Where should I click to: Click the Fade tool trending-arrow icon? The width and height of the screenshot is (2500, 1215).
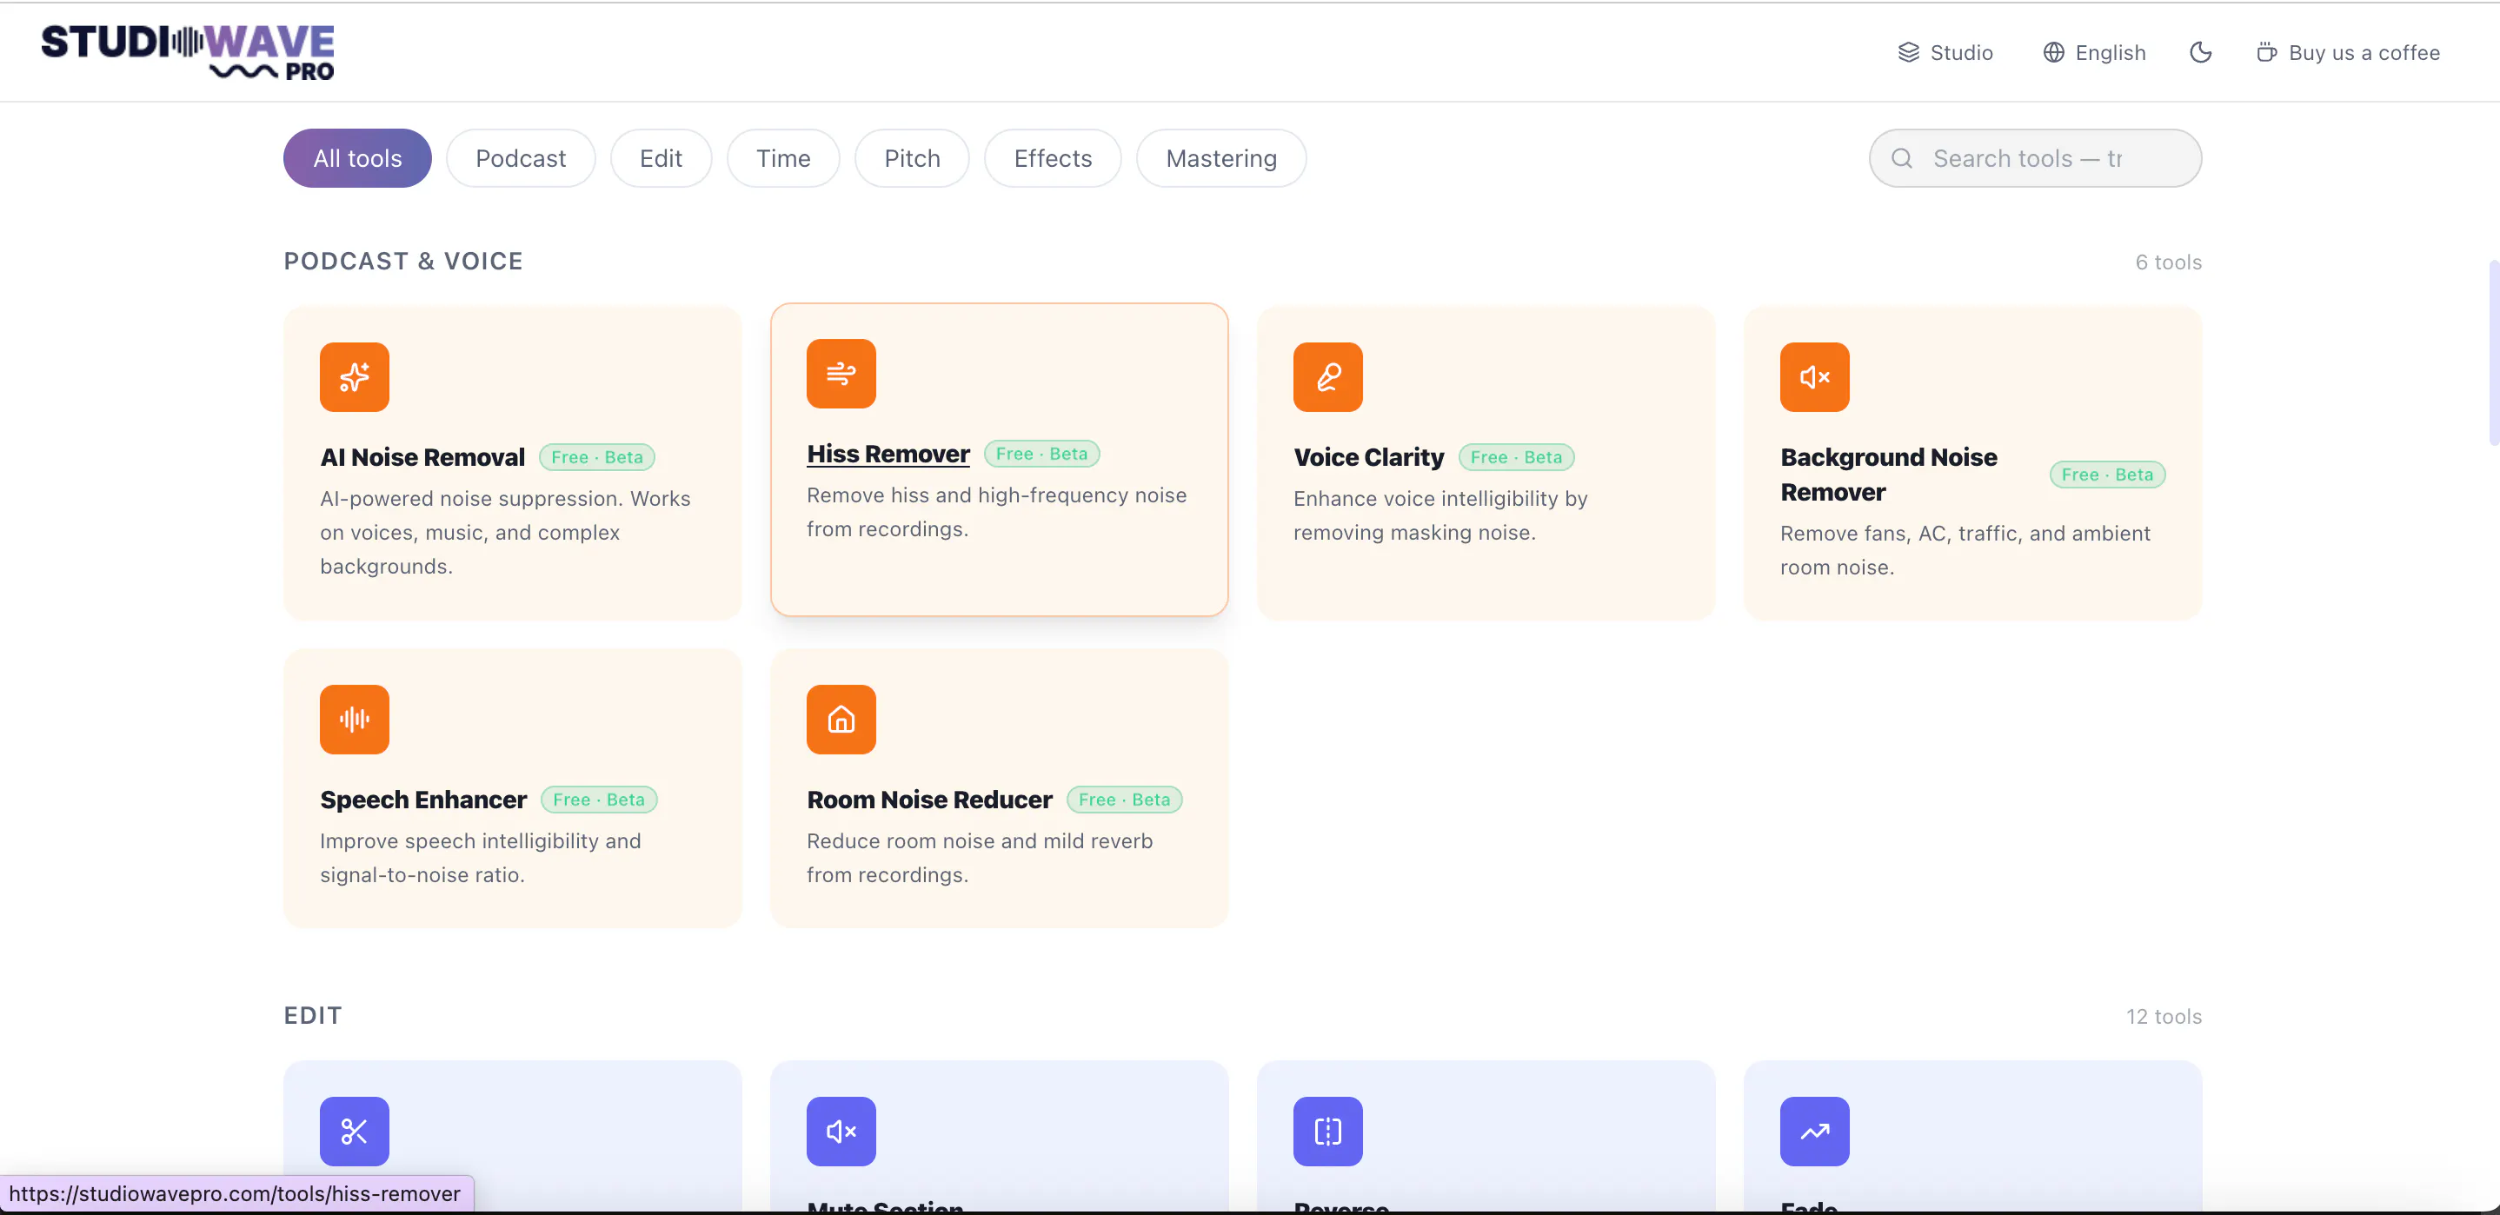tap(1814, 1131)
